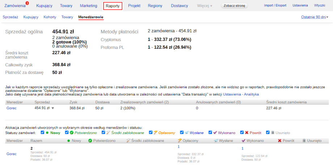Click the Środki zablokowane icon in table header

[x=128, y=141]
